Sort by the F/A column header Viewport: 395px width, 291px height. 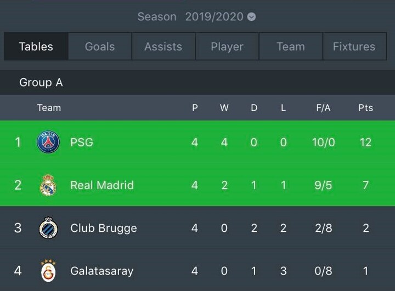(323, 108)
